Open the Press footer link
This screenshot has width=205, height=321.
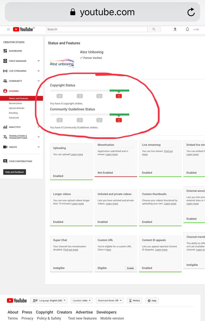(x=27, y=312)
